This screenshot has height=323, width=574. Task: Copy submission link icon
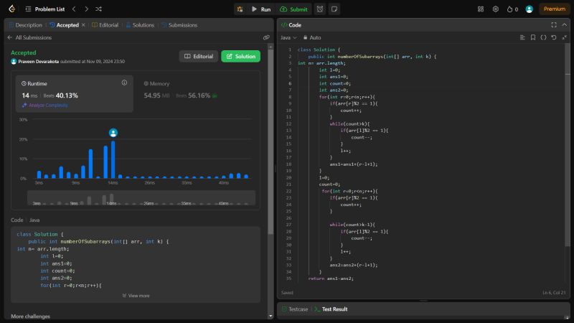266,37
